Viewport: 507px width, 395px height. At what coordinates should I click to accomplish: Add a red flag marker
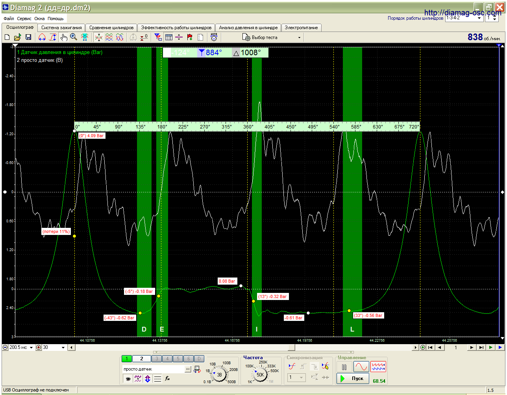tap(190, 37)
